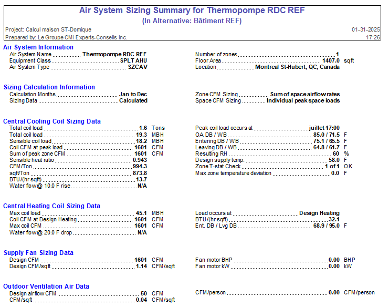Select the 'Prepared by' Le Groupe CMI line
389x307 pixels.
click(66, 37)
